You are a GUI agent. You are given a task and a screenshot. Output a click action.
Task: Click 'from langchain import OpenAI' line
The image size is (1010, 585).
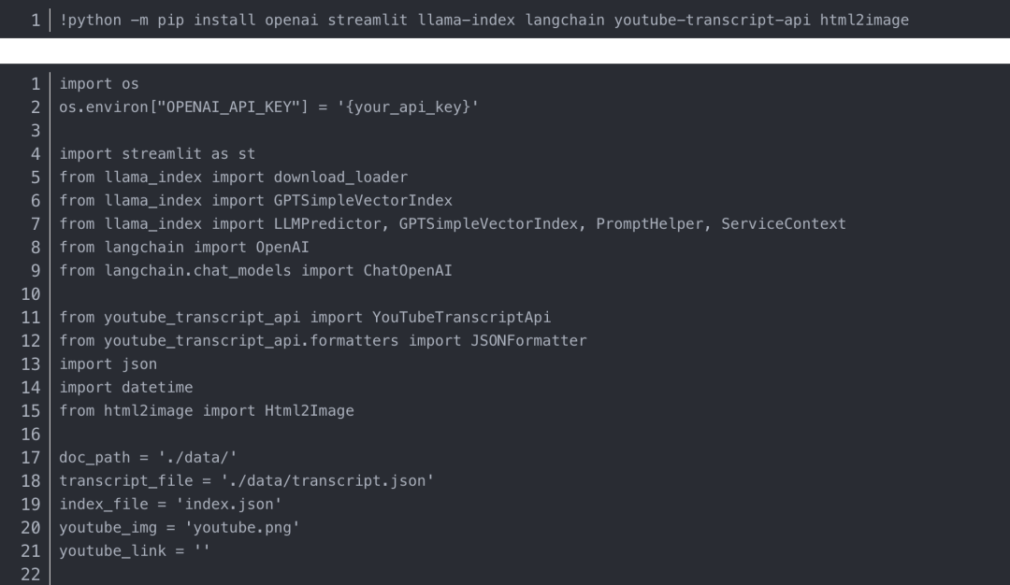pos(184,247)
